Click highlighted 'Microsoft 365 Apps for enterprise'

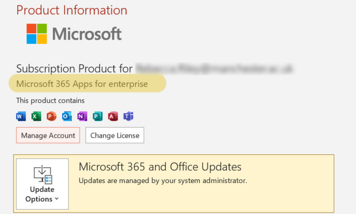point(82,84)
